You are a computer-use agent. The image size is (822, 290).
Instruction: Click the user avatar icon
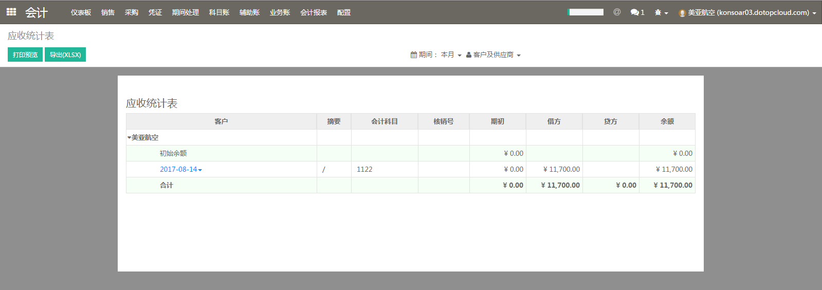[x=682, y=13]
